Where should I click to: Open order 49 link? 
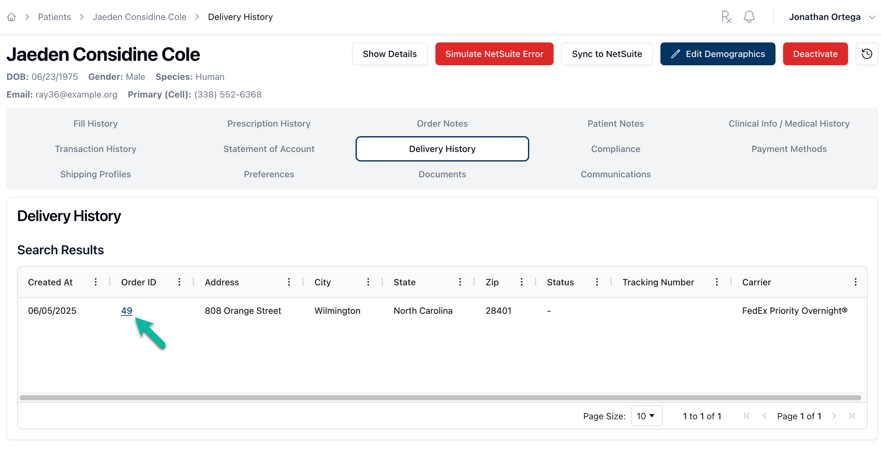[x=126, y=311]
